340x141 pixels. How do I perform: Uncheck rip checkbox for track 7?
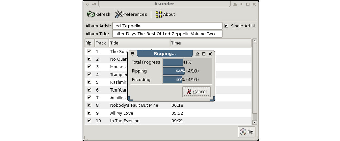[x=89, y=97]
